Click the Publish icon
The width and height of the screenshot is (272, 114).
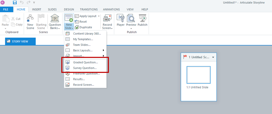[x=143, y=18]
